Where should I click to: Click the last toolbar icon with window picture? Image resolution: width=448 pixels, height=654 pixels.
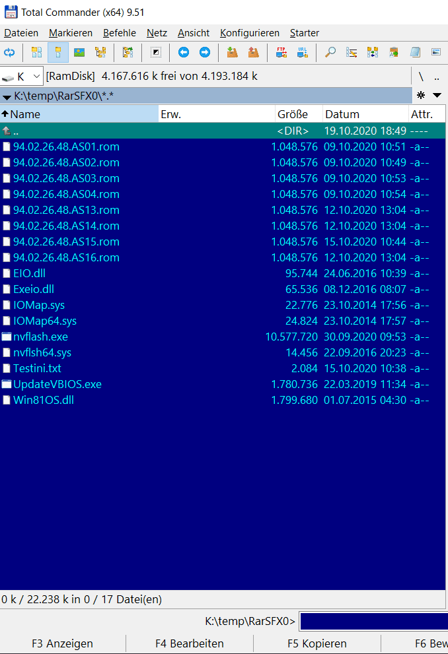(x=436, y=52)
